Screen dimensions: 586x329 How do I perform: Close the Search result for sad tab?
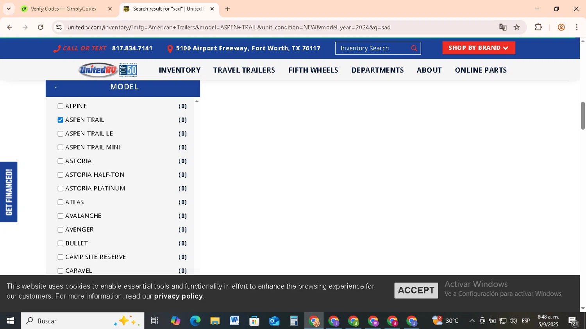pyautogui.click(x=212, y=9)
